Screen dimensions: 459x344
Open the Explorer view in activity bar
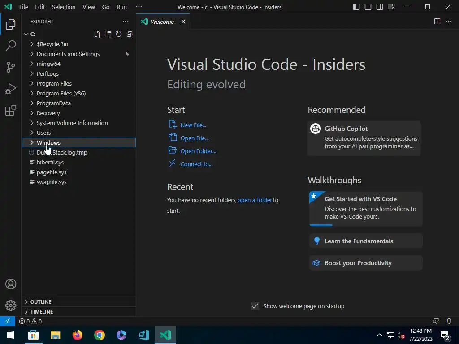[11, 24]
